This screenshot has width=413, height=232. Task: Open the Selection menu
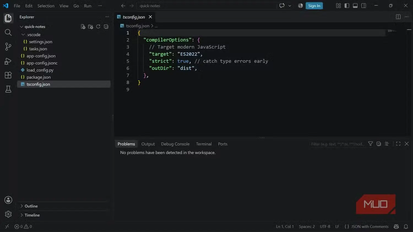46,6
